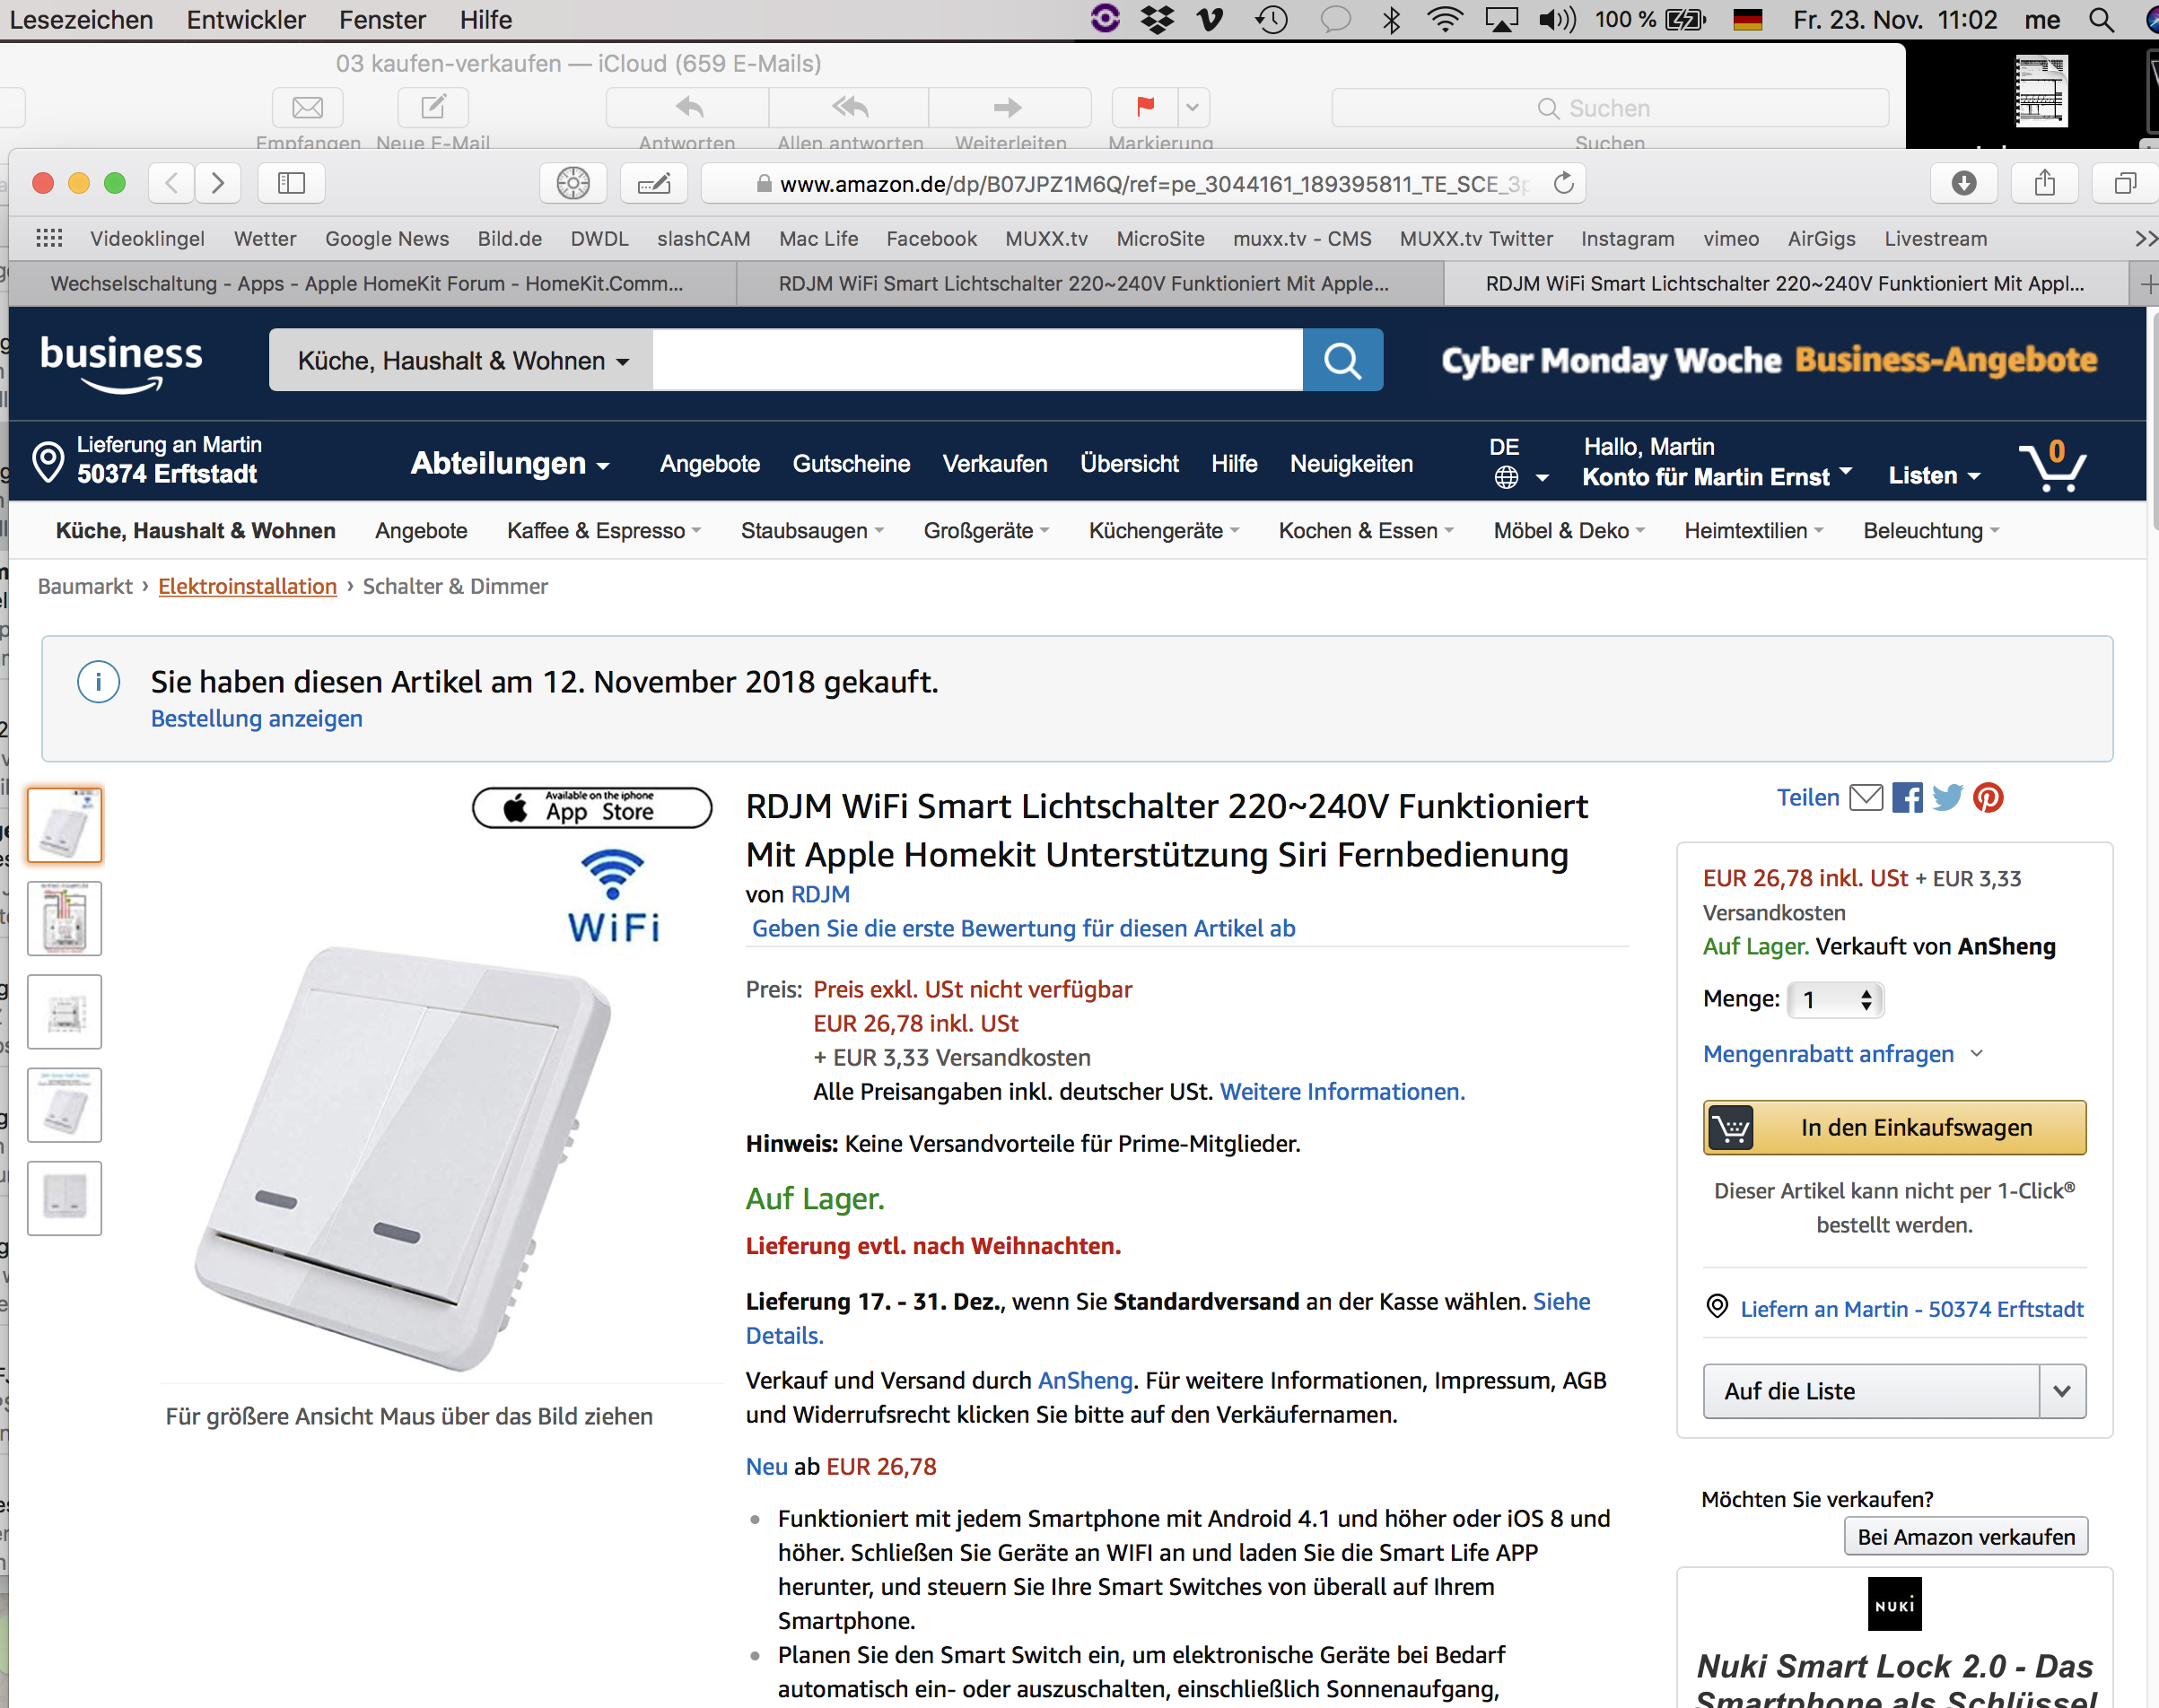This screenshot has width=2159, height=1708.
Task: Expand Mengenrabatt anfragen section
Action: (1842, 1054)
